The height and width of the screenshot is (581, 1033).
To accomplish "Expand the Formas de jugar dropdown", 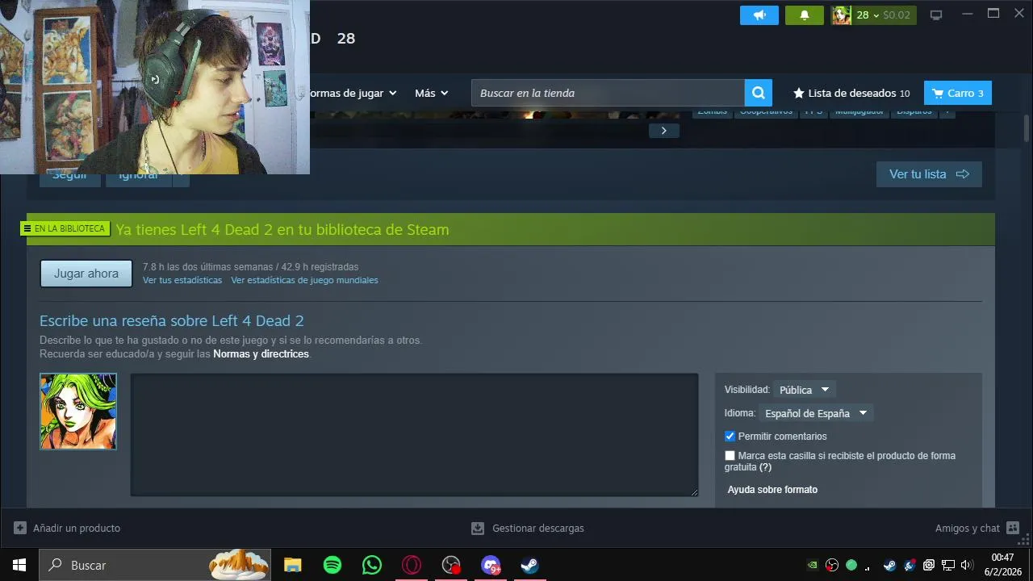I will 353,93.
